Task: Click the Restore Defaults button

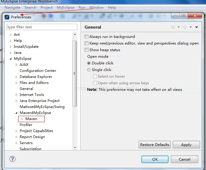Action: (155, 145)
